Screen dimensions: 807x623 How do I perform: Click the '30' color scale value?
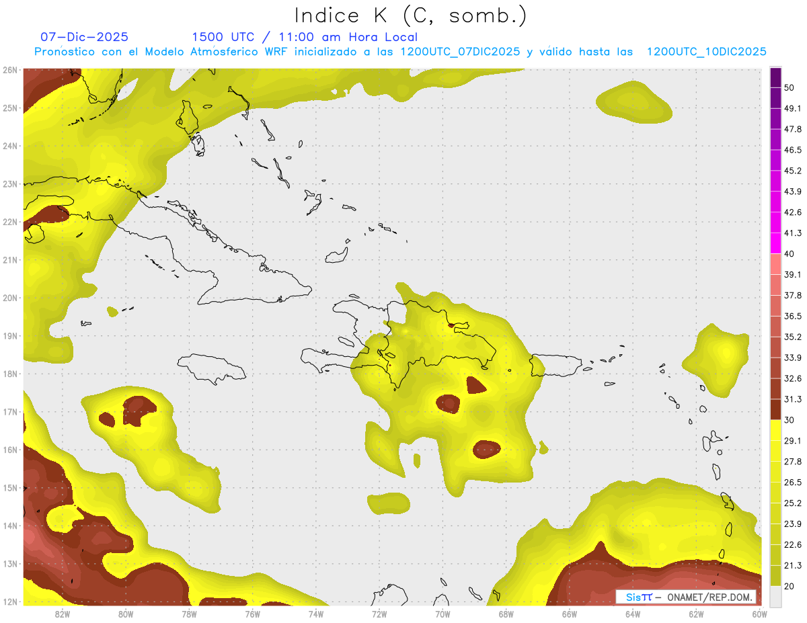[x=790, y=420]
